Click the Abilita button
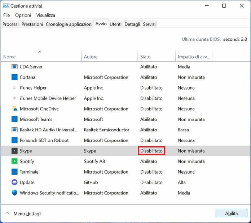Image resolution: width=251 pixels, height=223 pixels. pyautogui.click(x=231, y=213)
